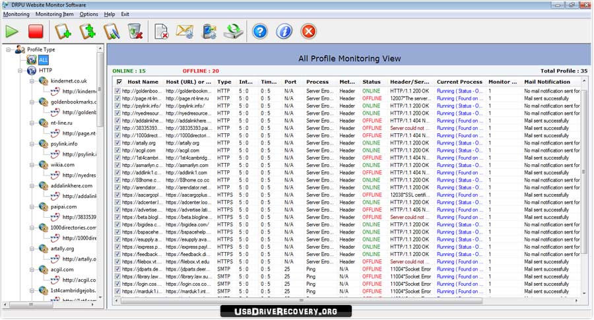Exit using red circular X icon
Screen dimensions: 594x320
point(308,32)
